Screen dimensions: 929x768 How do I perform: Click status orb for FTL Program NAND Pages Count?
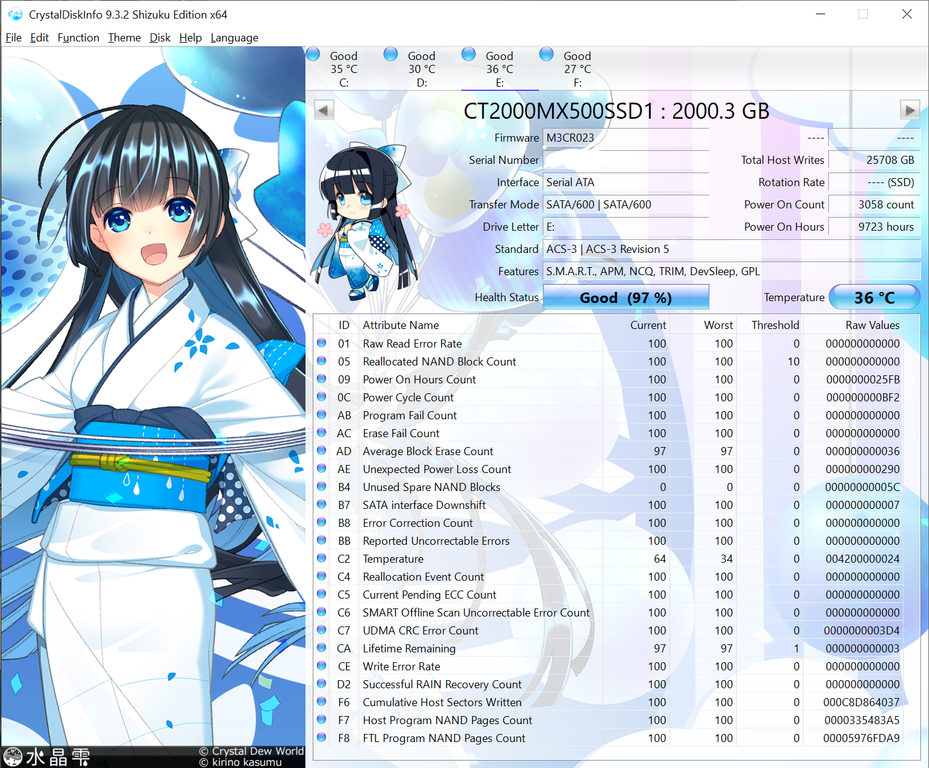tap(321, 737)
